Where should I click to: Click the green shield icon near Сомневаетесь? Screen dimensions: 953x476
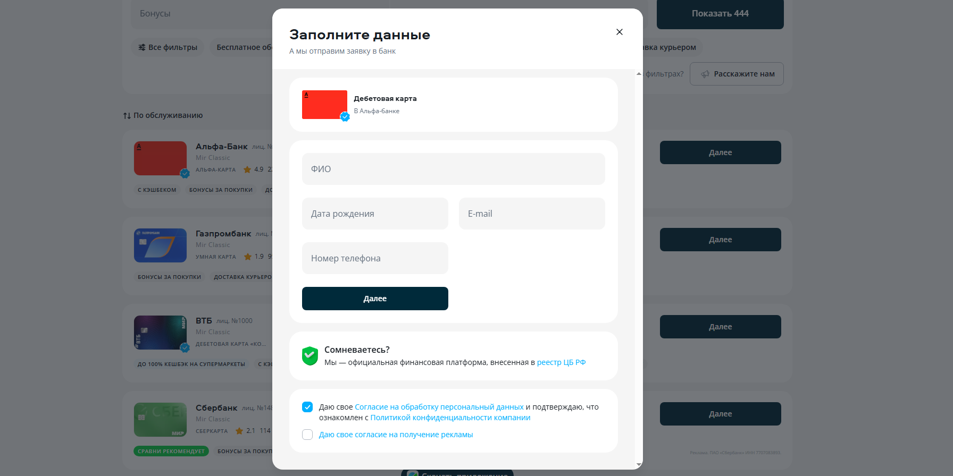(x=310, y=355)
